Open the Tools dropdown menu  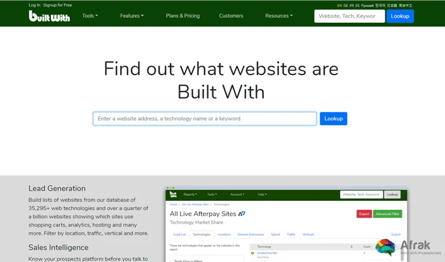90,16
